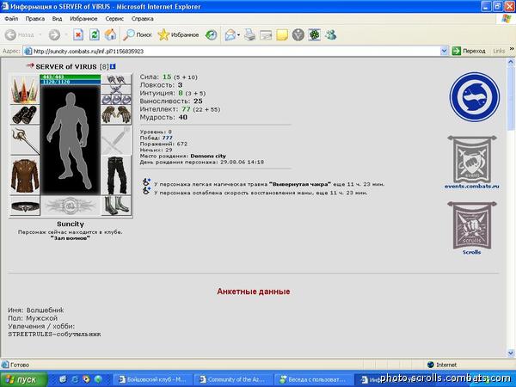Click the black bracers equipment slot
This screenshot has height=387, width=516.
point(25,115)
